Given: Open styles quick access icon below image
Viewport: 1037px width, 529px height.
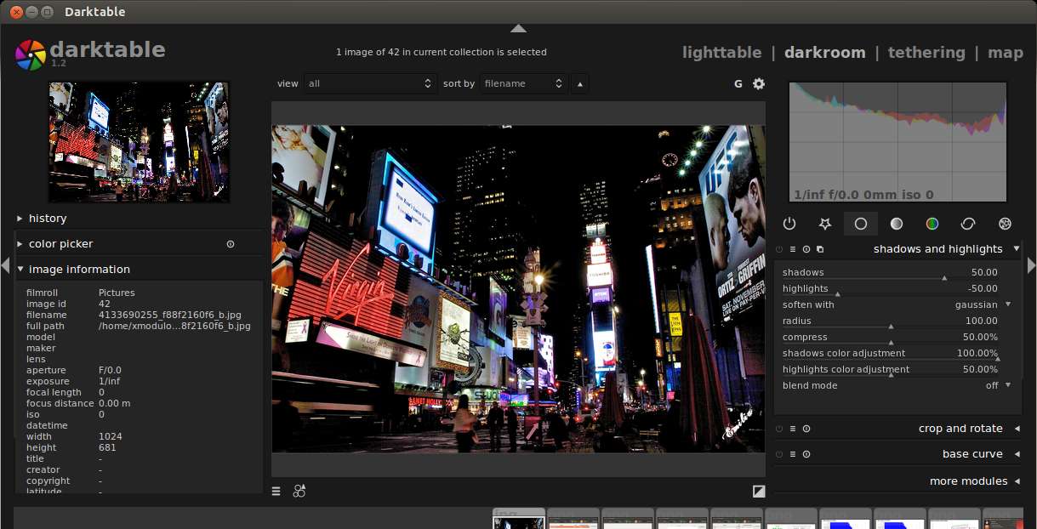Looking at the screenshot, I should coord(299,491).
